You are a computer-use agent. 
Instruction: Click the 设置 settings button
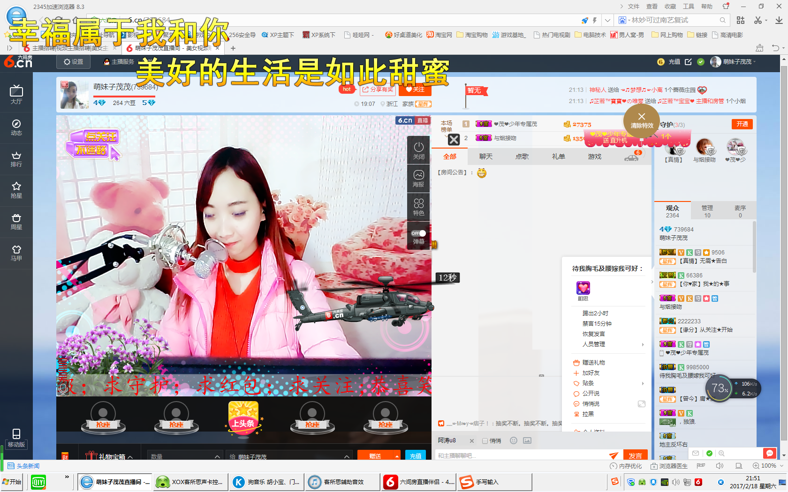(74, 62)
